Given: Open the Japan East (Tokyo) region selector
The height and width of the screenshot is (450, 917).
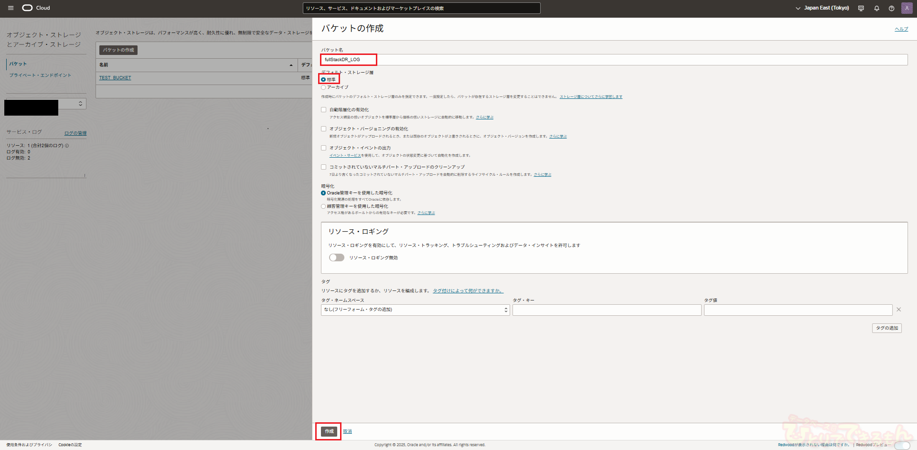Looking at the screenshot, I should click(822, 8).
